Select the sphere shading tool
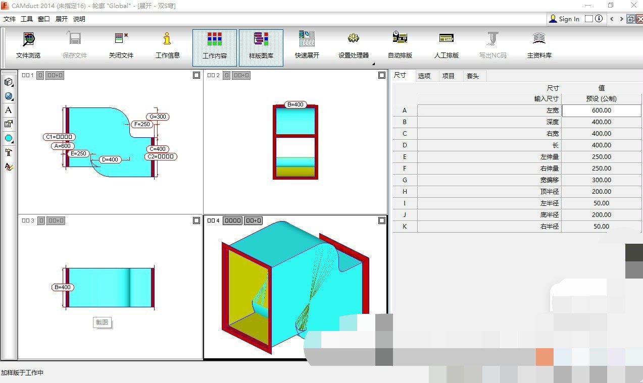Viewport: 643px width, 383px height. coord(9,96)
